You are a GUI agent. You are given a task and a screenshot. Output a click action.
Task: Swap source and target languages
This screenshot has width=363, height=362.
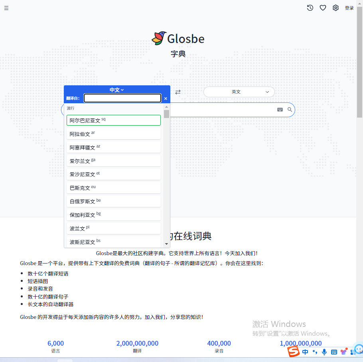178,92
